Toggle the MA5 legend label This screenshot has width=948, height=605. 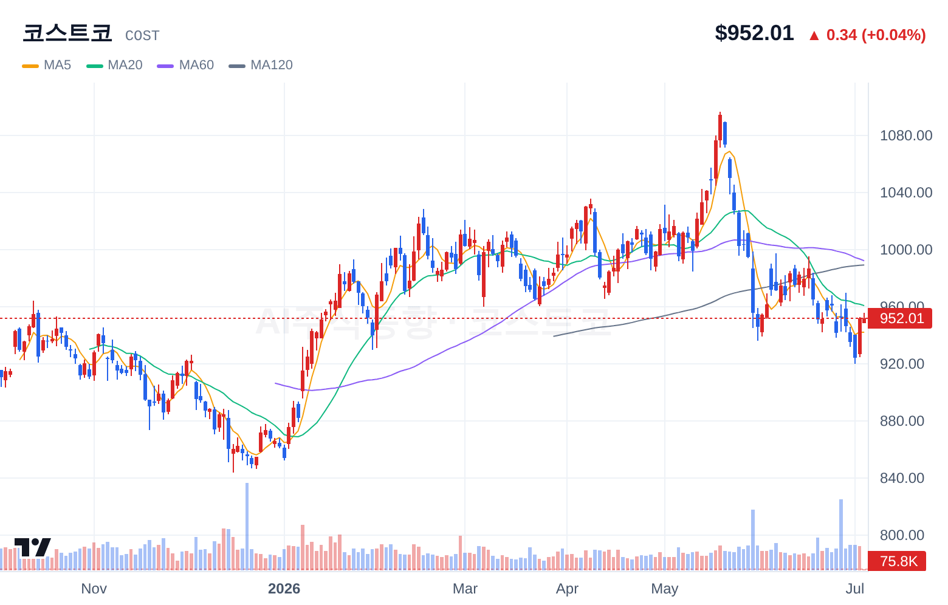point(57,65)
